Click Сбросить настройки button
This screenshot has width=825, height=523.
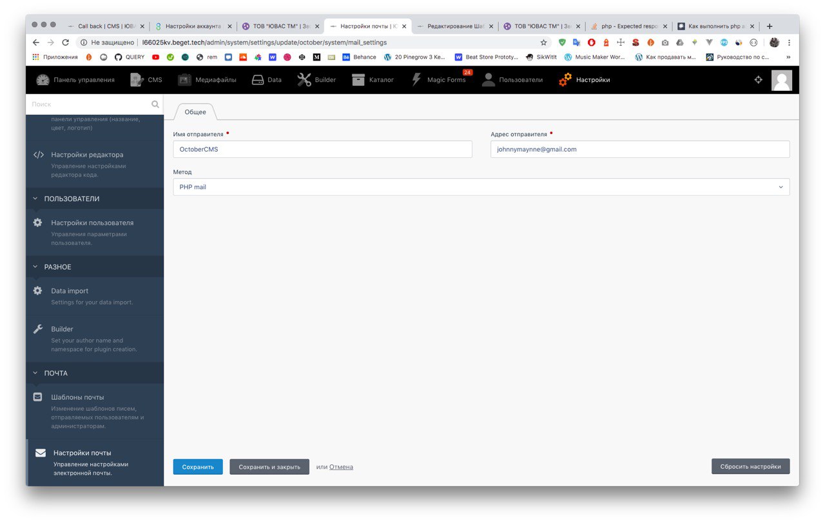point(750,467)
